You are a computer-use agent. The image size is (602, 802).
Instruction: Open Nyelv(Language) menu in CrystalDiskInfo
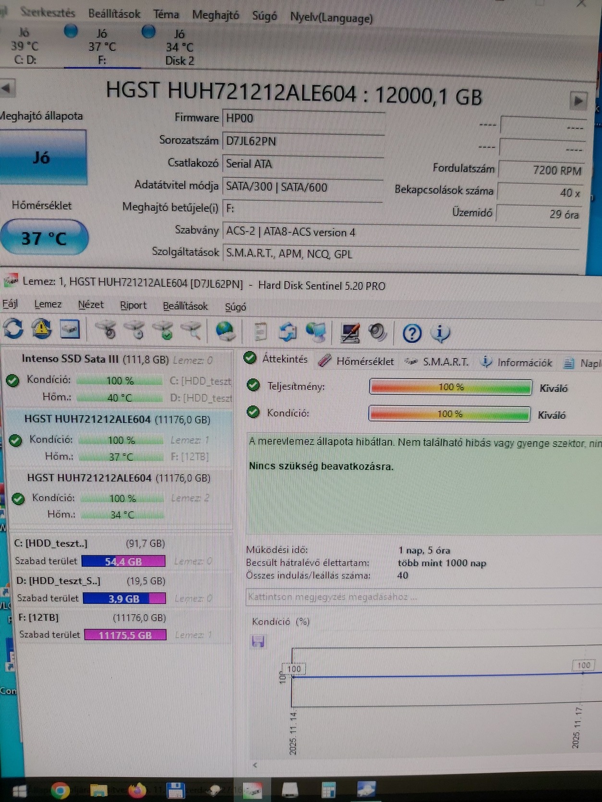331,18
